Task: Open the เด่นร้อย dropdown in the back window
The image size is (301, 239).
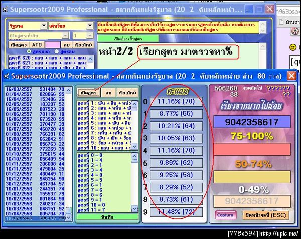Action: click(90, 26)
